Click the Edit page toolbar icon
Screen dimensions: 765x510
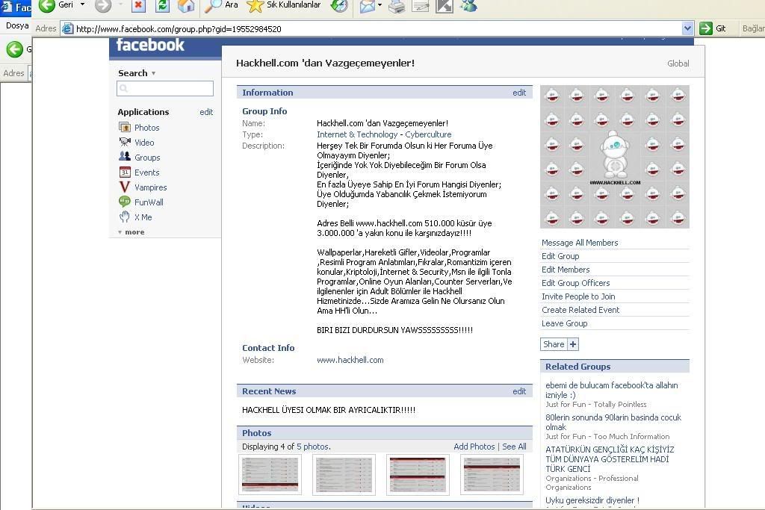click(420, 6)
